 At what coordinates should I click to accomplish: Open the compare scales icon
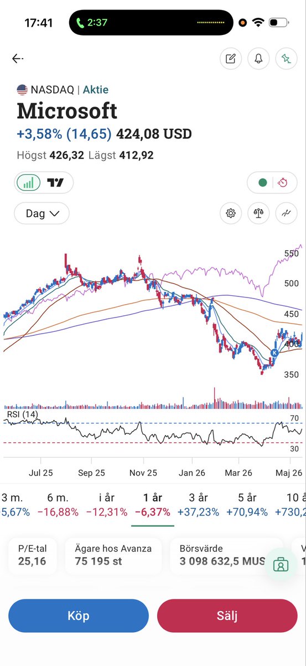(258, 213)
